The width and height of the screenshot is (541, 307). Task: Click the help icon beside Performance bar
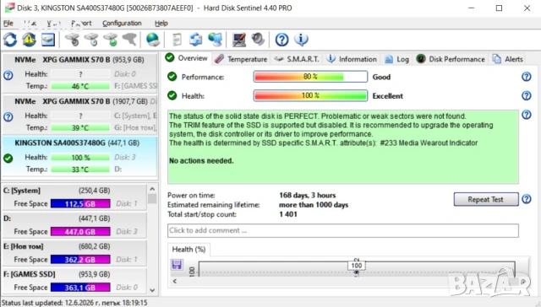pyautogui.click(x=526, y=77)
